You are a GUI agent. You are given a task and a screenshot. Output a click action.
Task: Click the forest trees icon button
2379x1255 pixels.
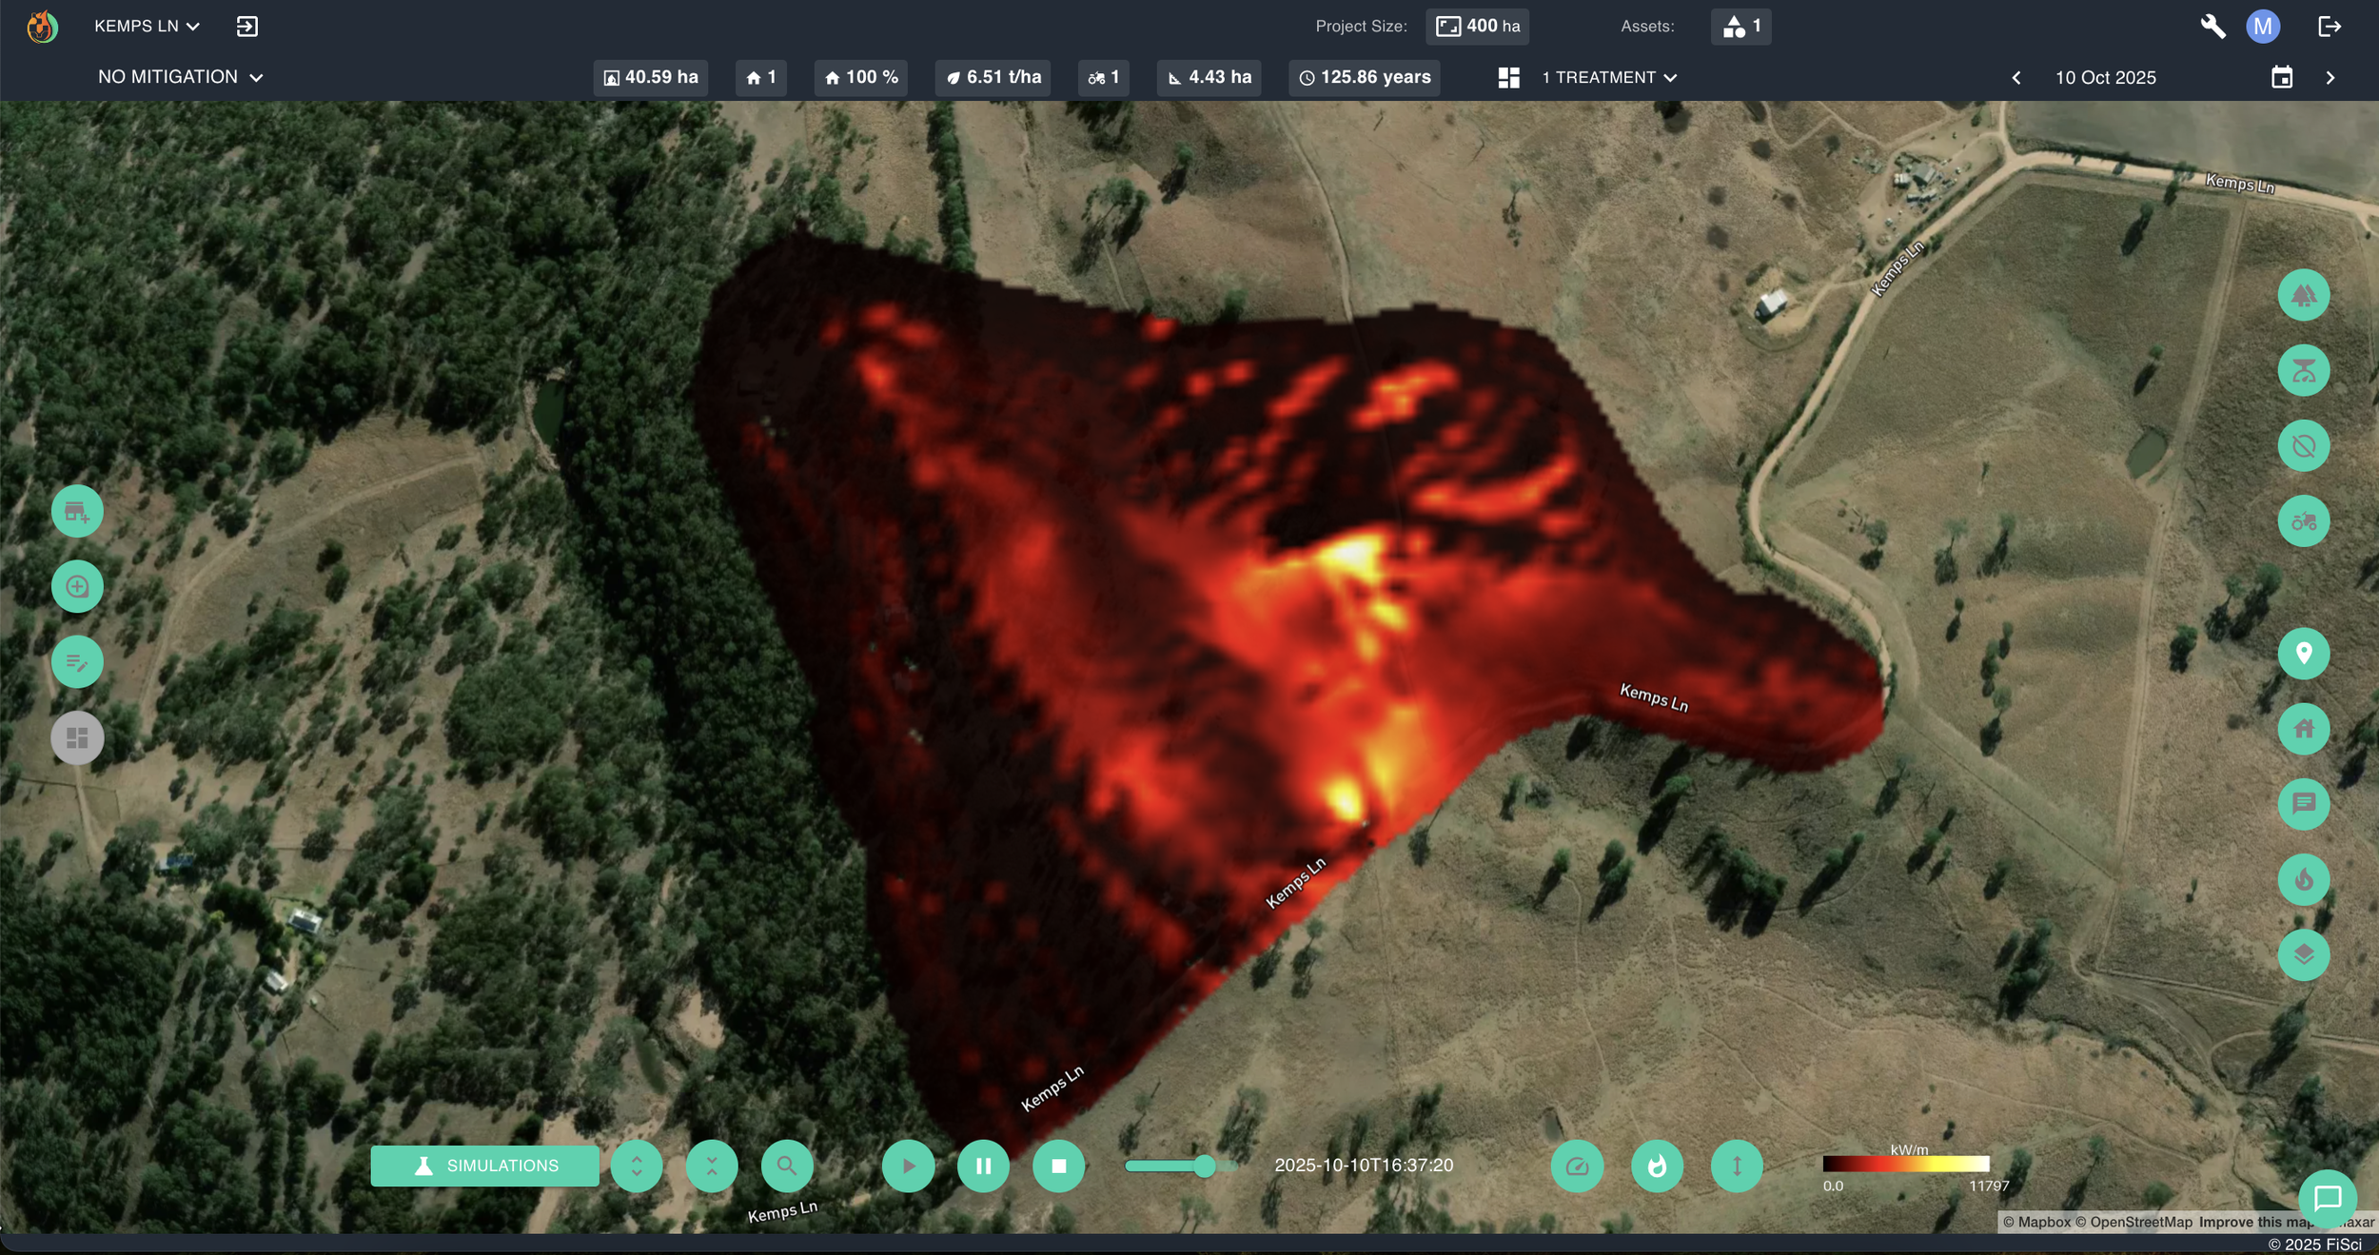click(2303, 295)
